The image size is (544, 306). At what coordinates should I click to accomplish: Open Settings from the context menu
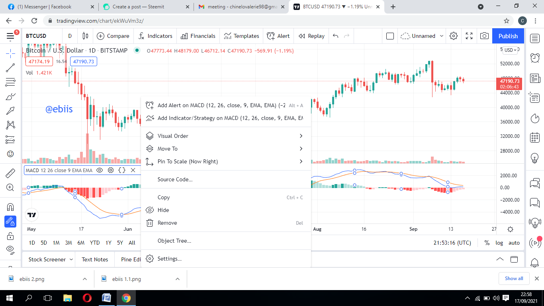click(226, 259)
